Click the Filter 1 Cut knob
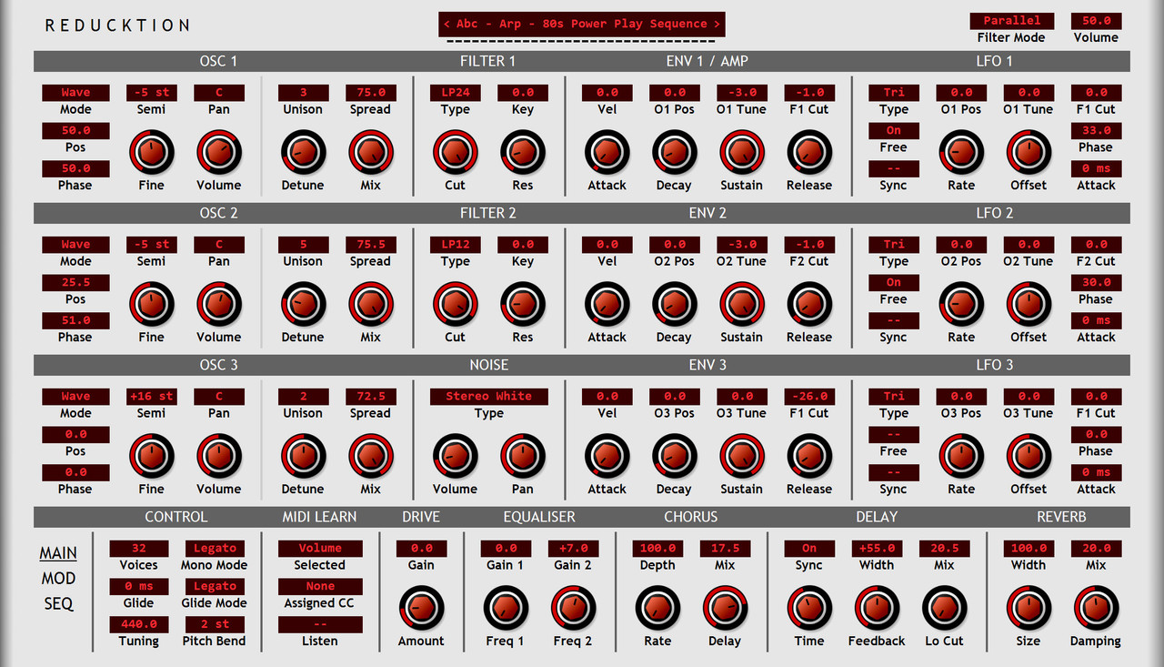 pyautogui.click(x=455, y=152)
